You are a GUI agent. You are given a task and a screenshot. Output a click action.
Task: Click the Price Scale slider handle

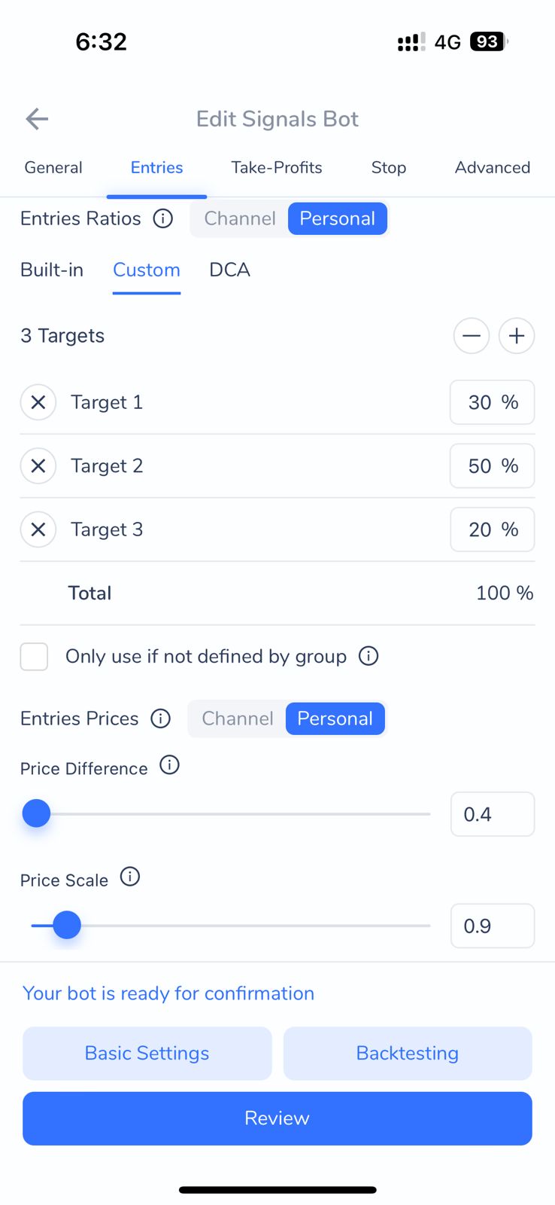67,925
